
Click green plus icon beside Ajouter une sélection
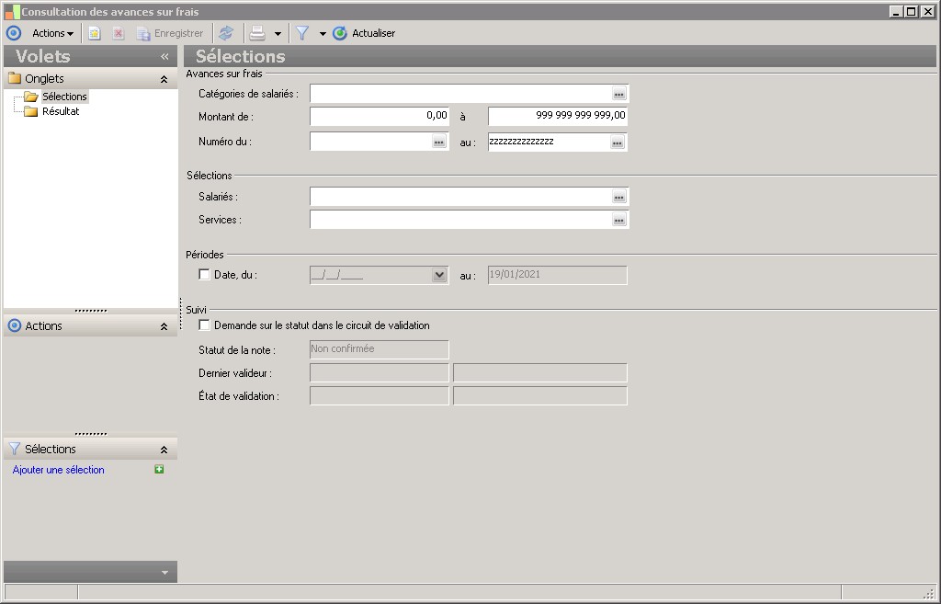[x=159, y=470]
